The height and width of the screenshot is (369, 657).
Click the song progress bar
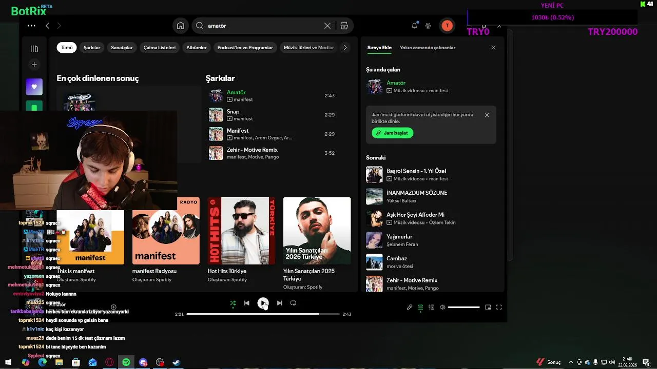coord(263,314)
